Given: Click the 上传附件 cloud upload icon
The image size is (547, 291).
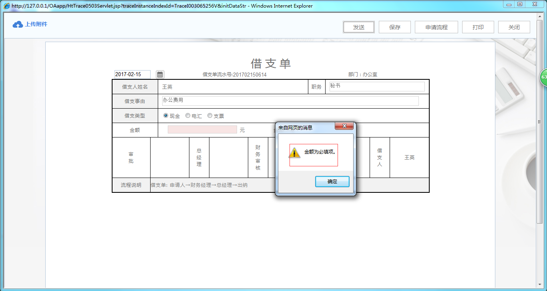Looking at the screenshot, I should [17, 24].
